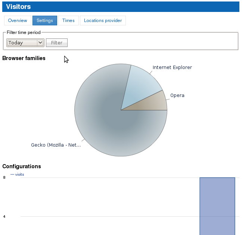Switch to the Overview tab
The height and width of the screenshot is (235, 242).
[x=18, y=21]
